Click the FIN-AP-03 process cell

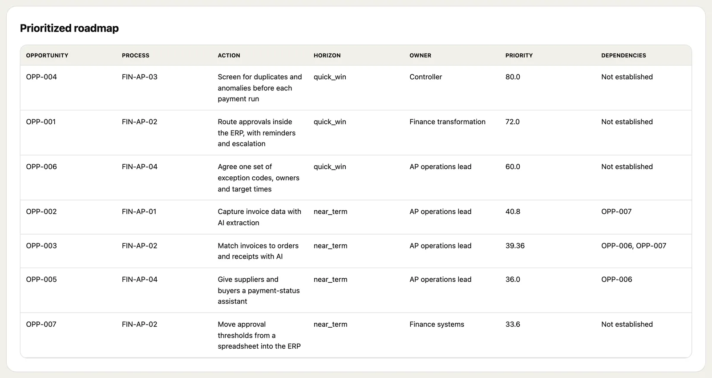(140, 77)
